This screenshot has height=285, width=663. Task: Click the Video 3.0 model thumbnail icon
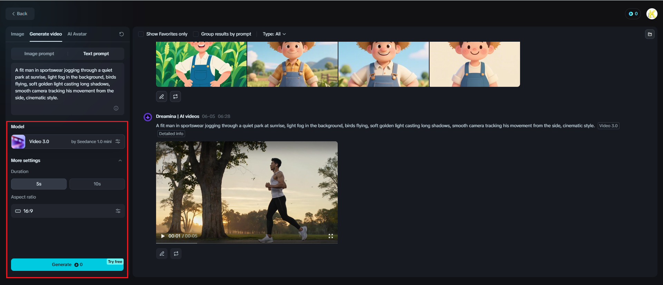pyautogui.click(x=18, y=142)
